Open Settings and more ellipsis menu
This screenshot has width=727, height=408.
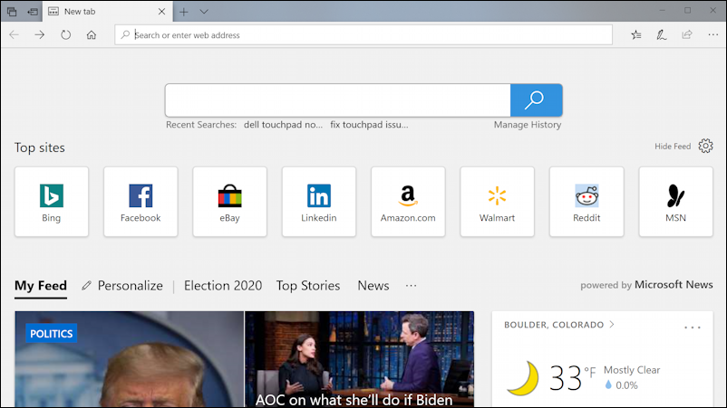pyautogui.click(x=713, y=34)
